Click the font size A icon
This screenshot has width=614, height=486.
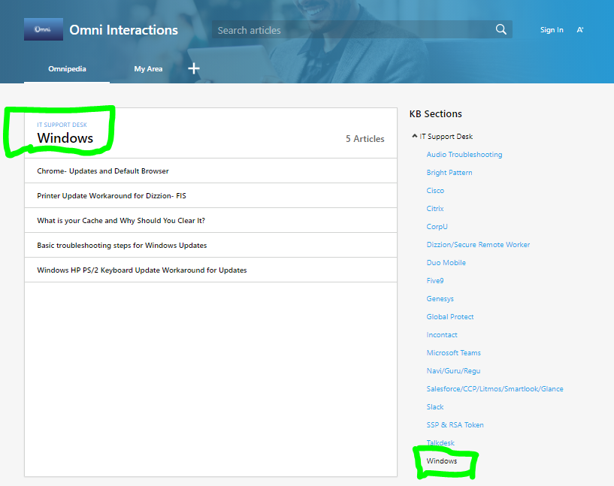[580, 30]
